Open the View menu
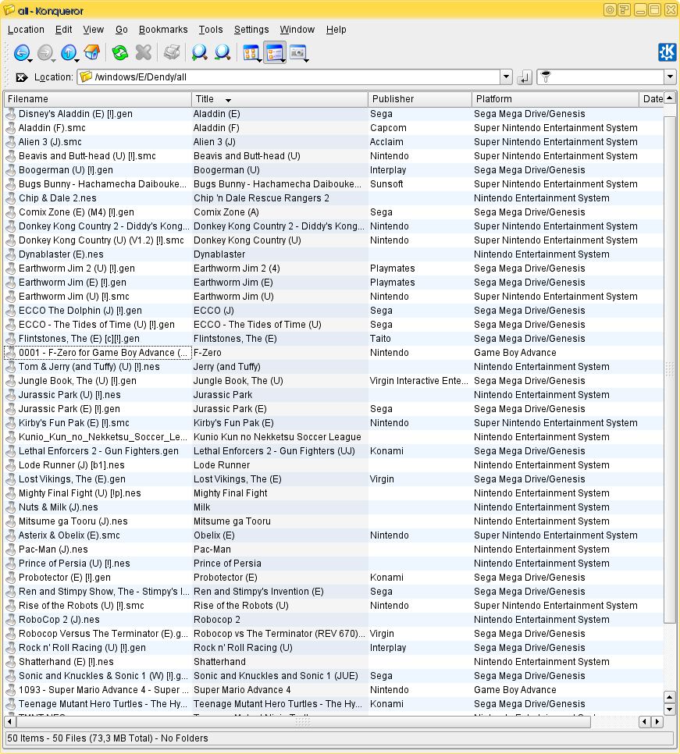The height and width of the screenshot is (754, 680). click(x=94, y=30)
